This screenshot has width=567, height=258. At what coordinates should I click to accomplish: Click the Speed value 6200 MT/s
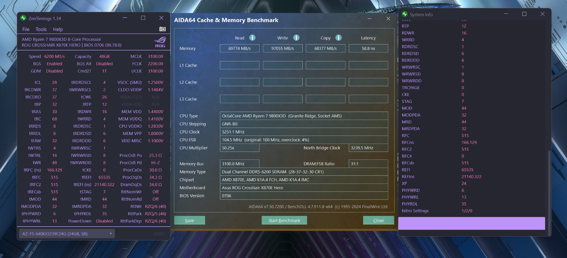pyautogui.click(x=55, y=56)
